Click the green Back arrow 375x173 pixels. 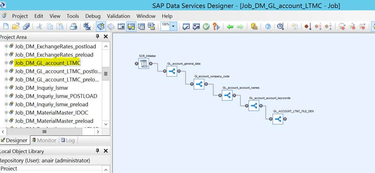point(230,27)
